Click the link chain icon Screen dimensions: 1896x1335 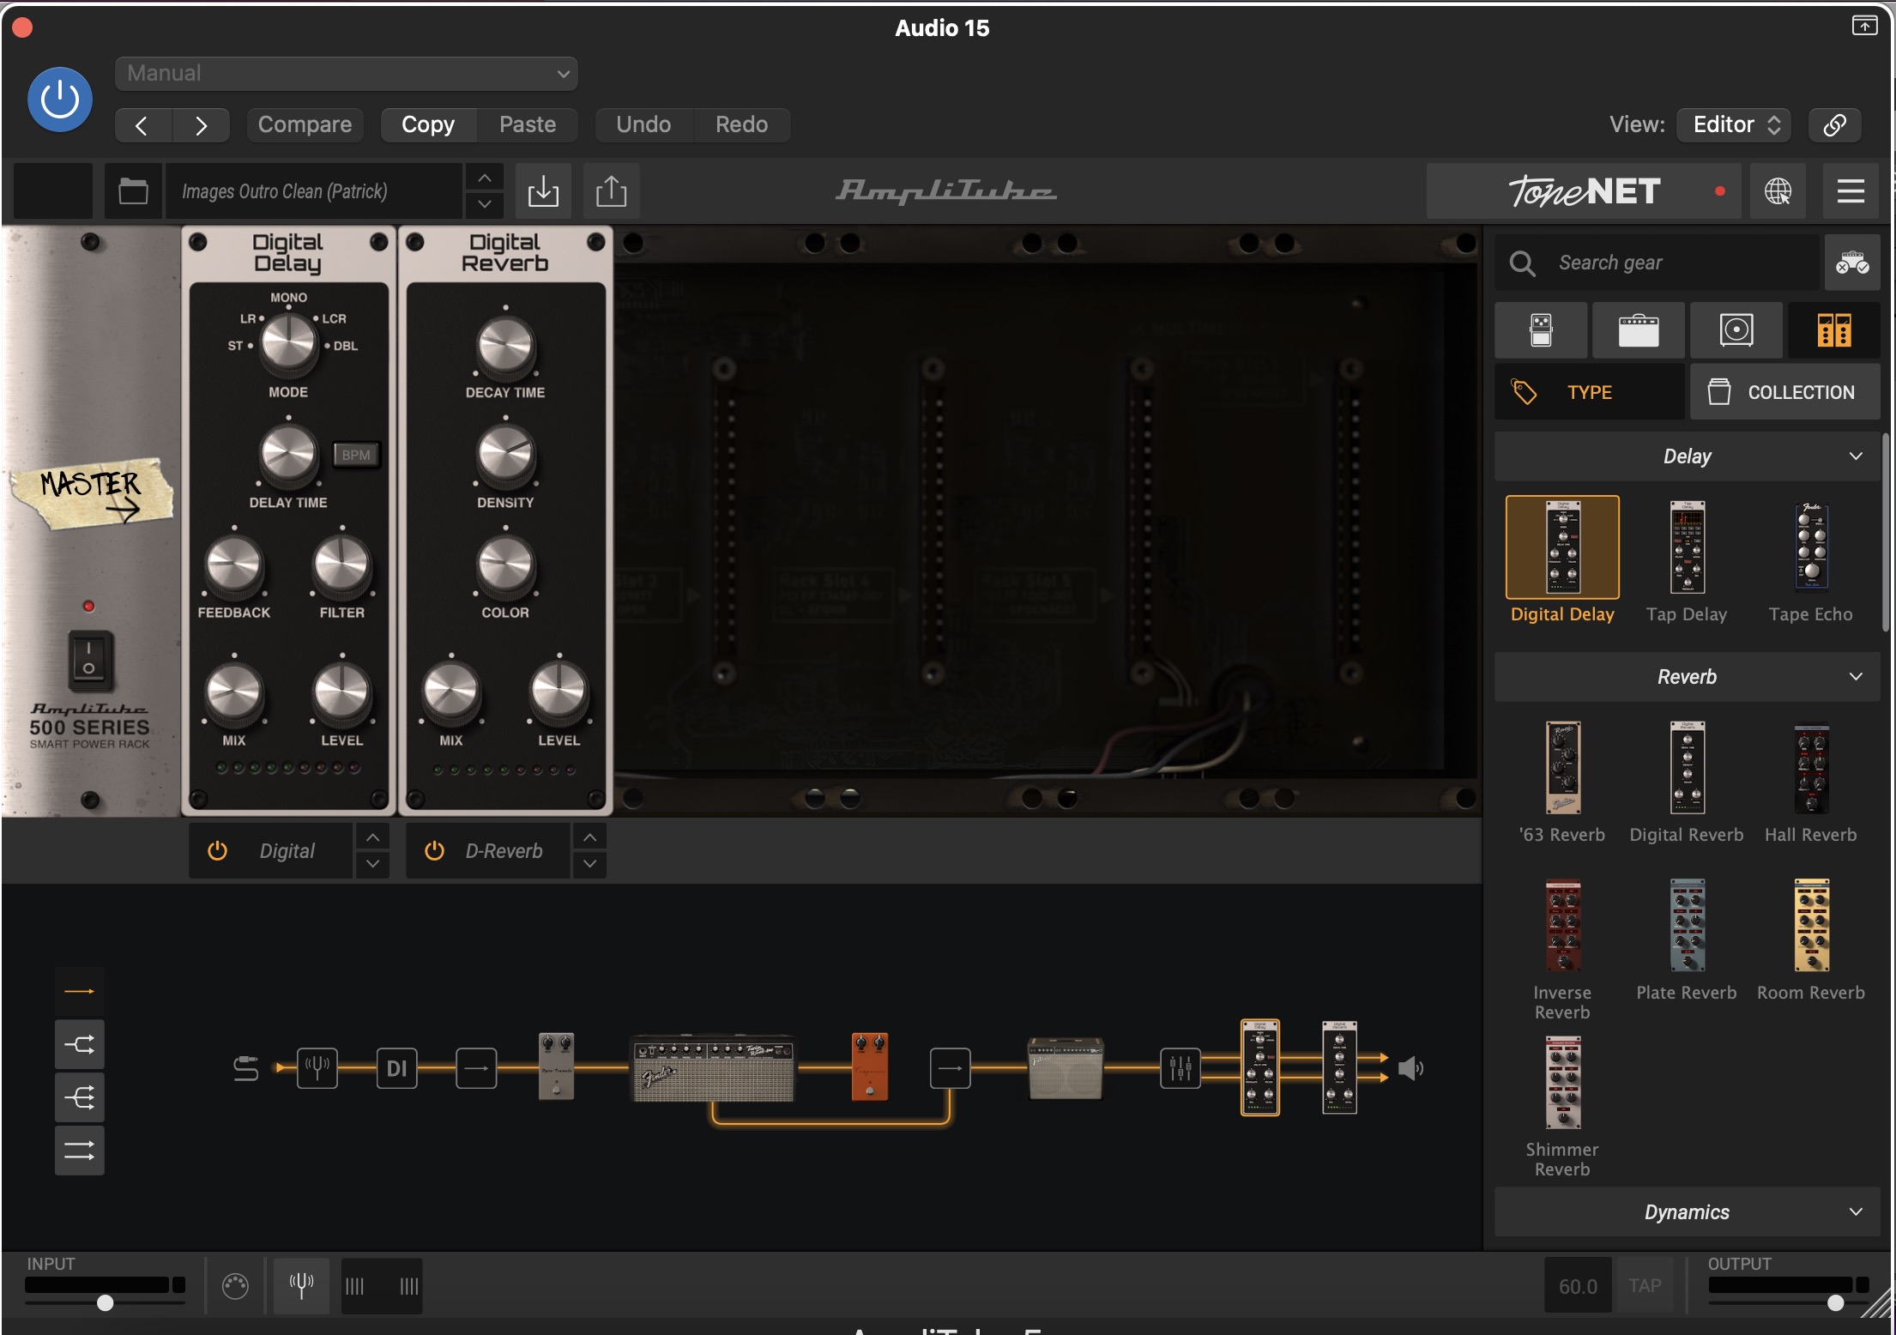[1835, 124]
